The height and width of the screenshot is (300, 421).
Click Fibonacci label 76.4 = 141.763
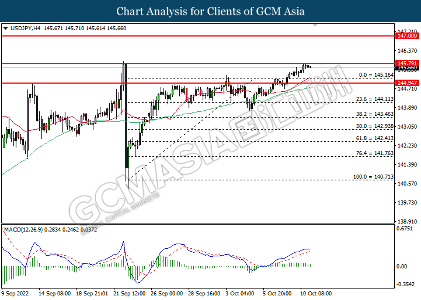375,153
